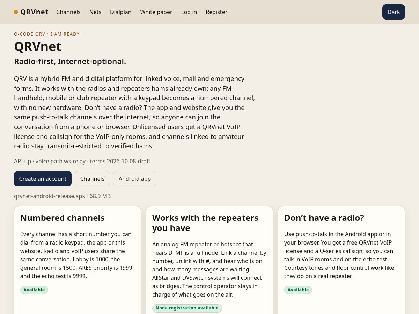Image resolution: width=419 pixels, height=314 pixels.
Task: Click the Q-CODE QRV · I AM READY tagline
Action: 47,34
